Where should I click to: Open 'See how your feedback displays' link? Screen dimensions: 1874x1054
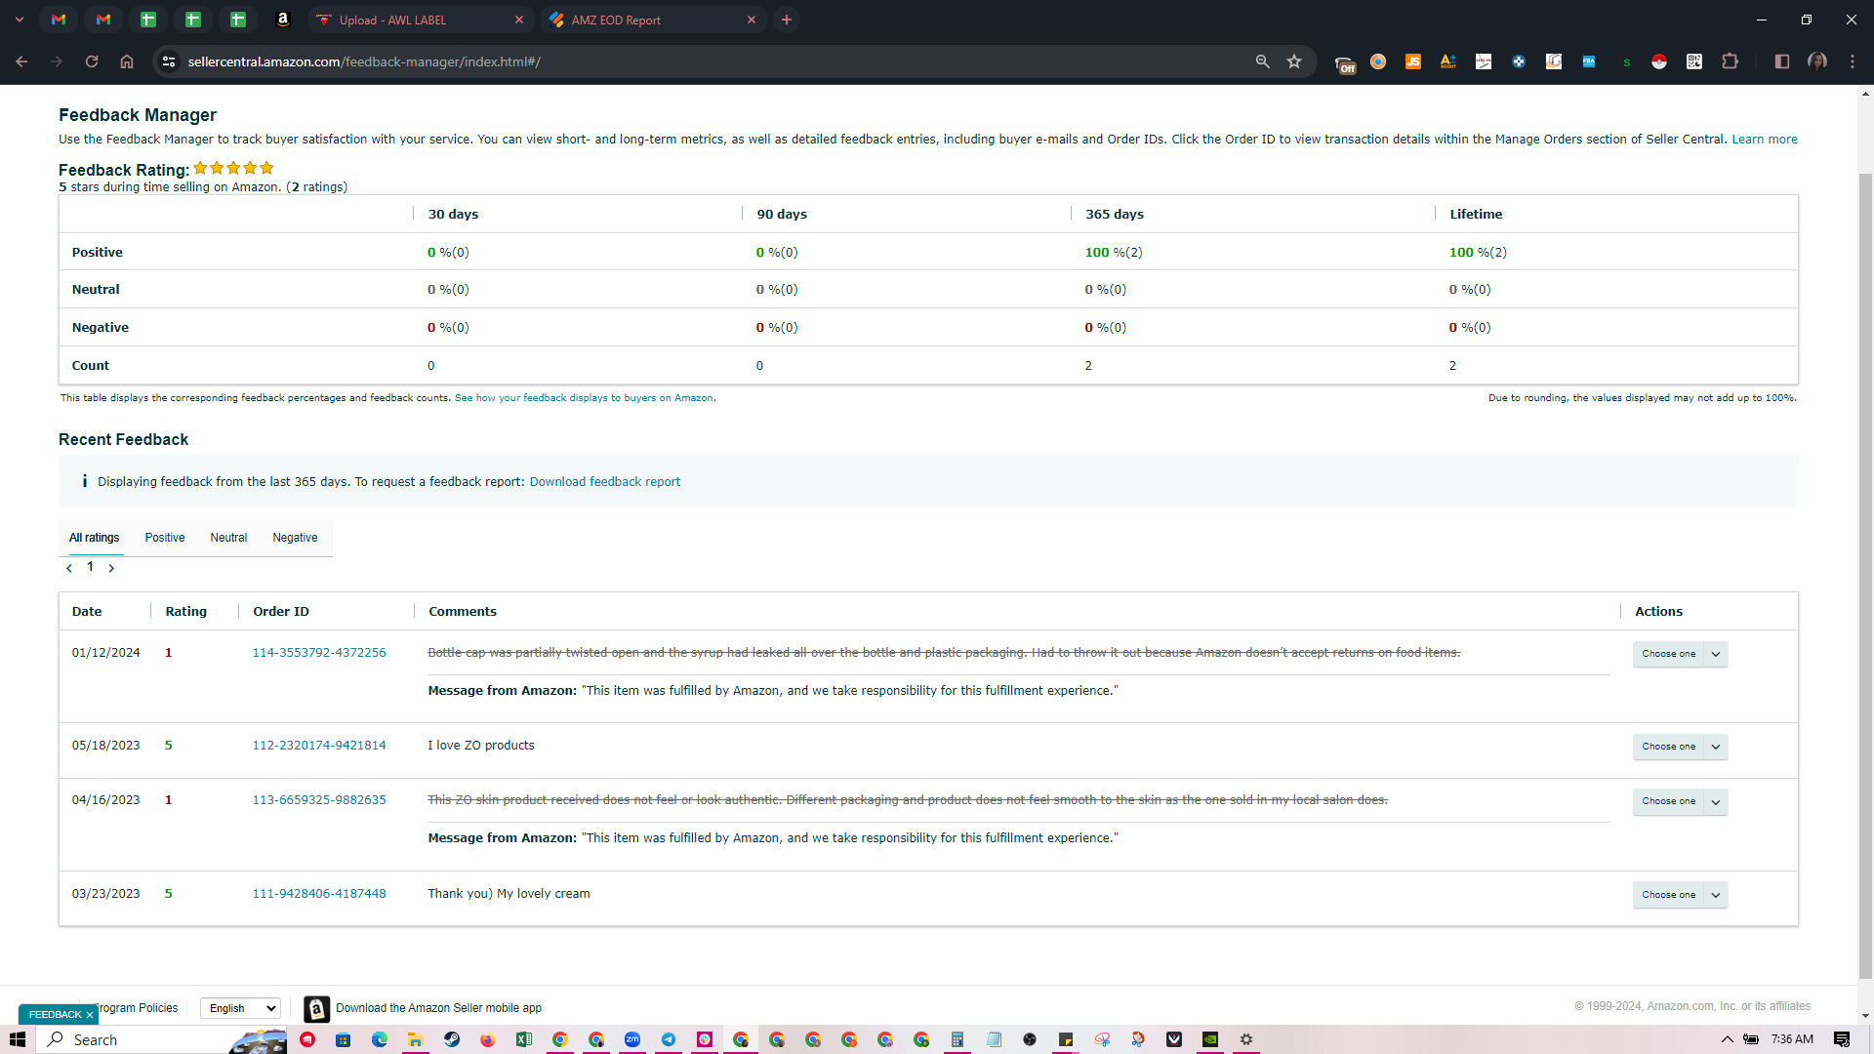pos(584,398)
